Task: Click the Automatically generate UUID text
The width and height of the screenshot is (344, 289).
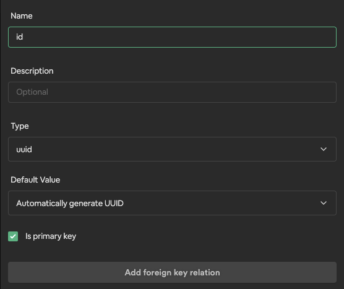Action: coord(70,204)
